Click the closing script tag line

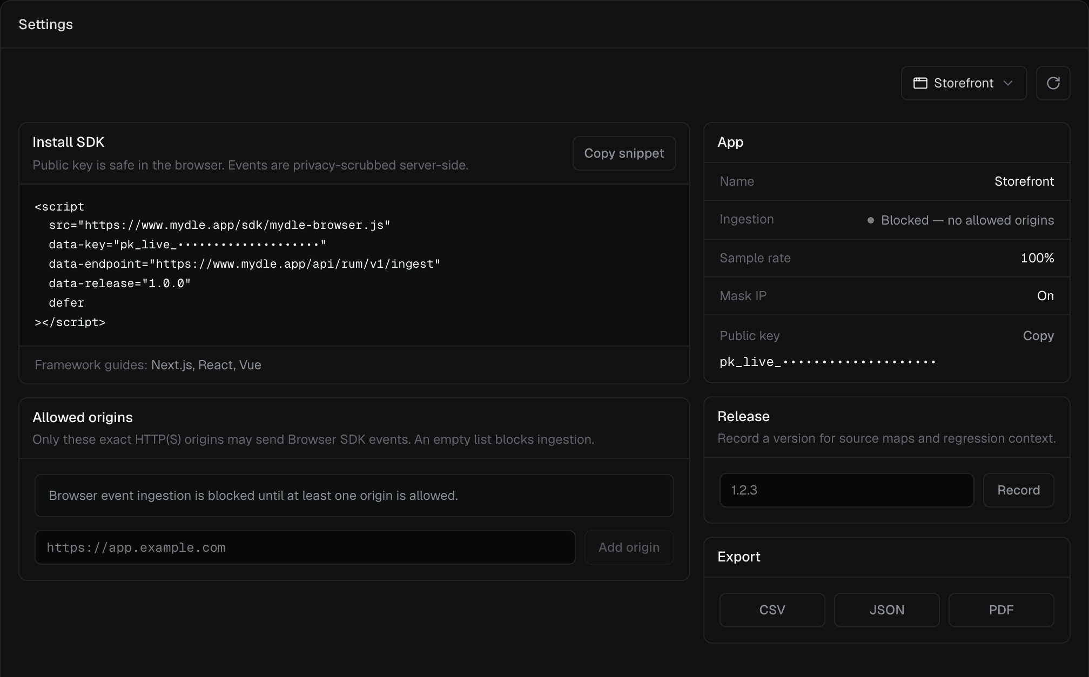[x=70, y=322]
